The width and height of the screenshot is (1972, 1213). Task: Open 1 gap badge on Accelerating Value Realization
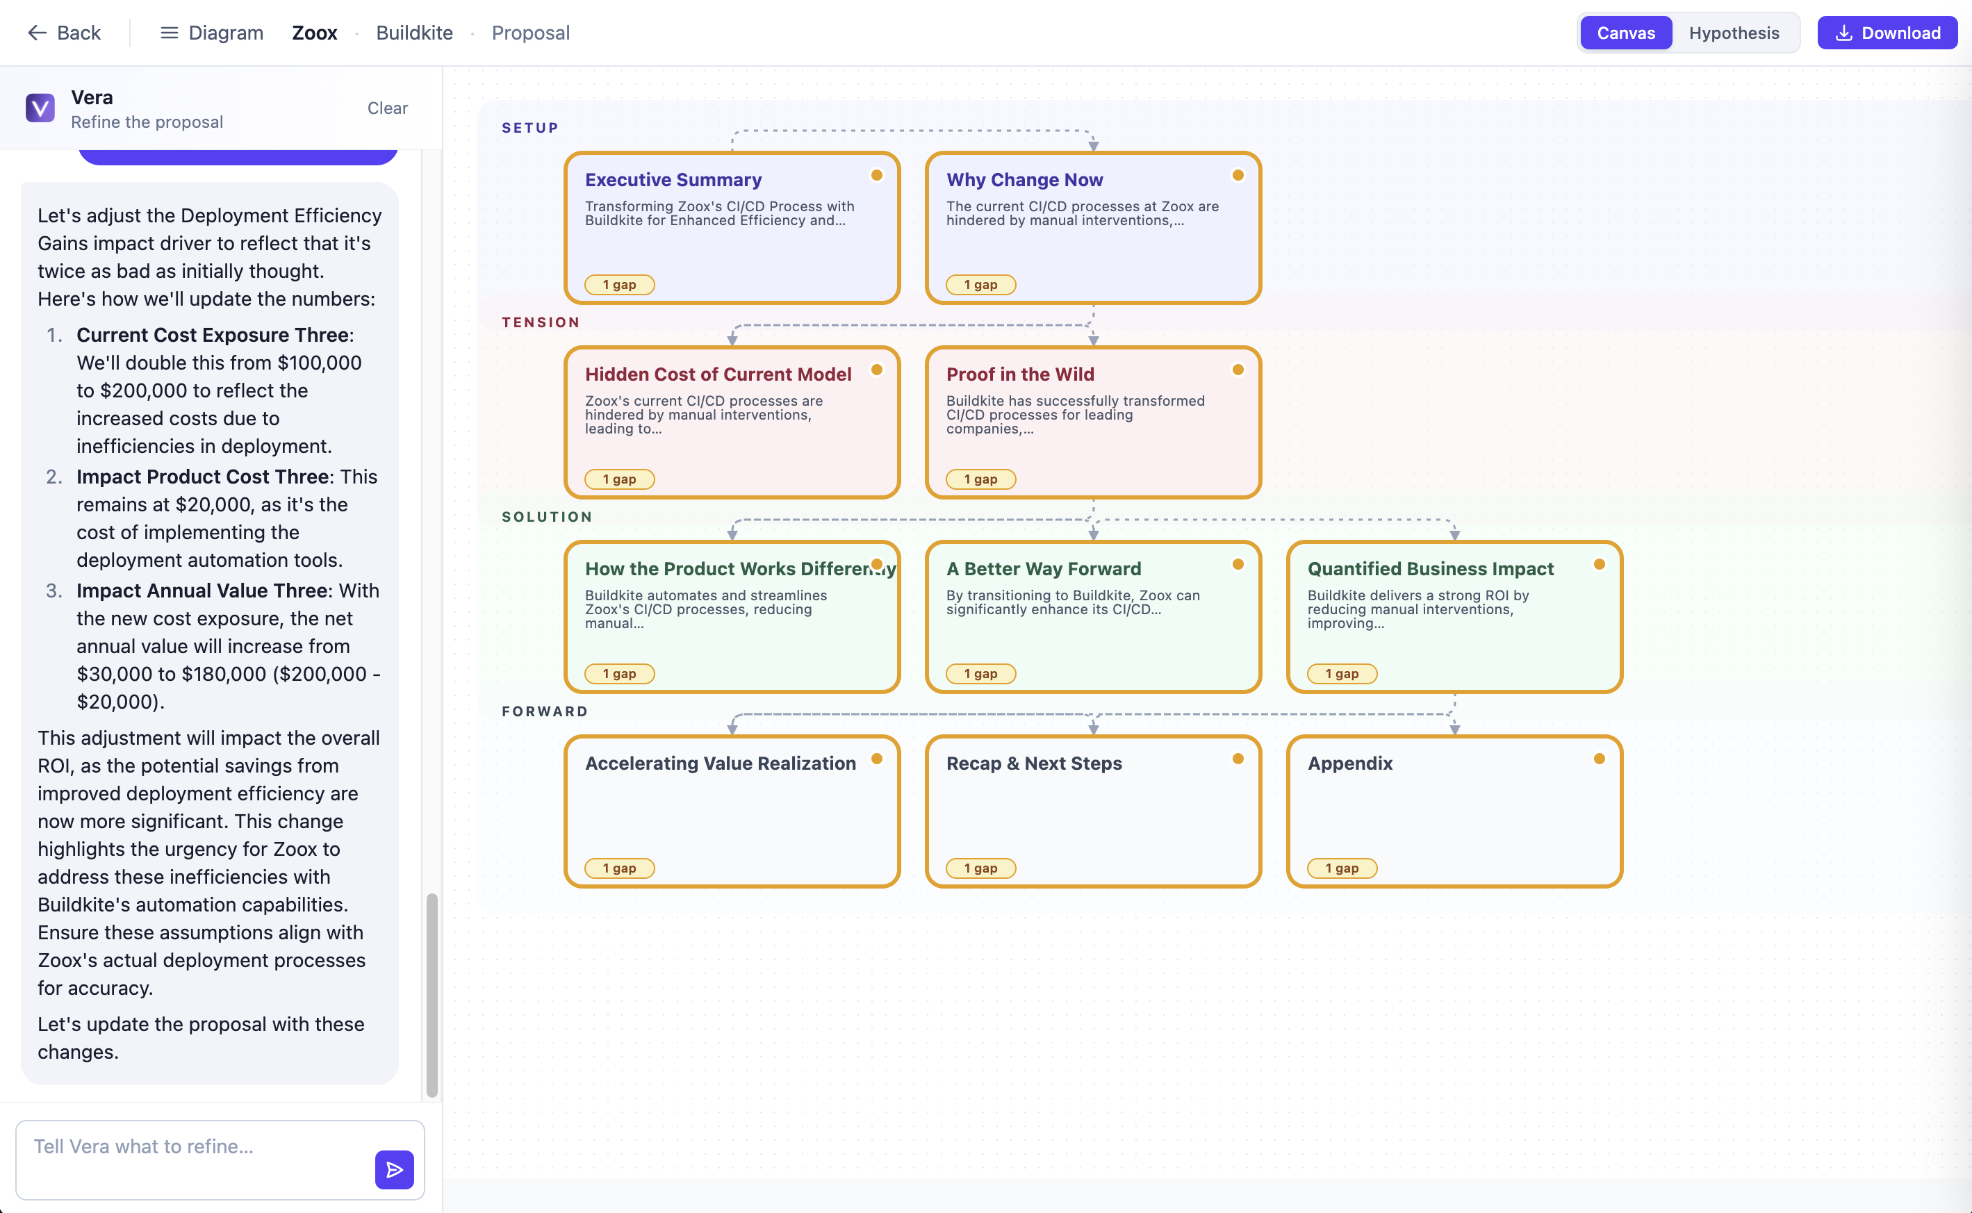click(619, 868)
